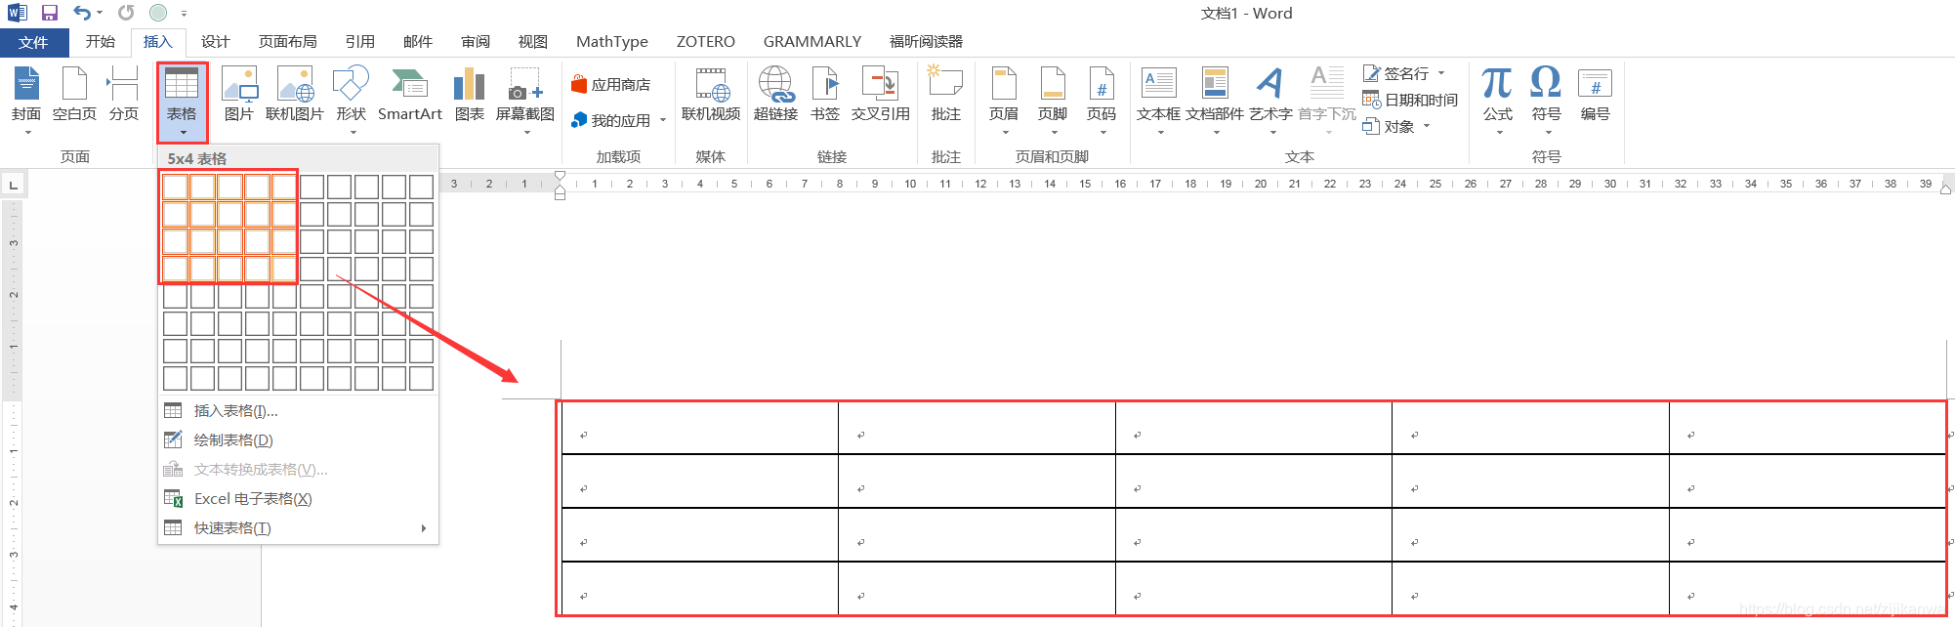Insert a SmartArt graphic

point(410,96)
